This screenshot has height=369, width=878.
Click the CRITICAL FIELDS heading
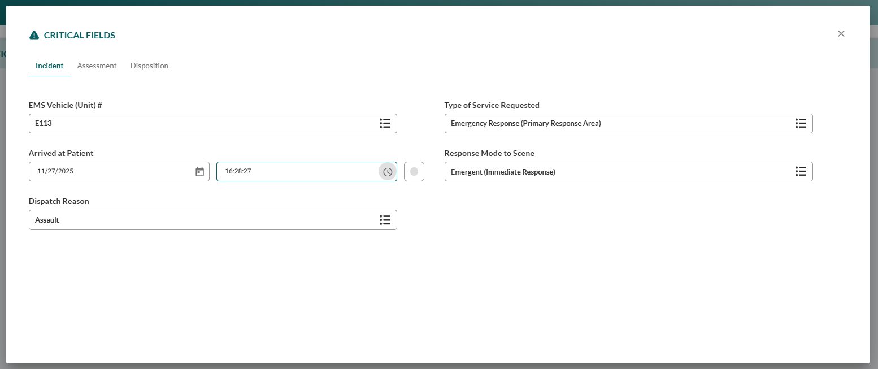point(79,35)
